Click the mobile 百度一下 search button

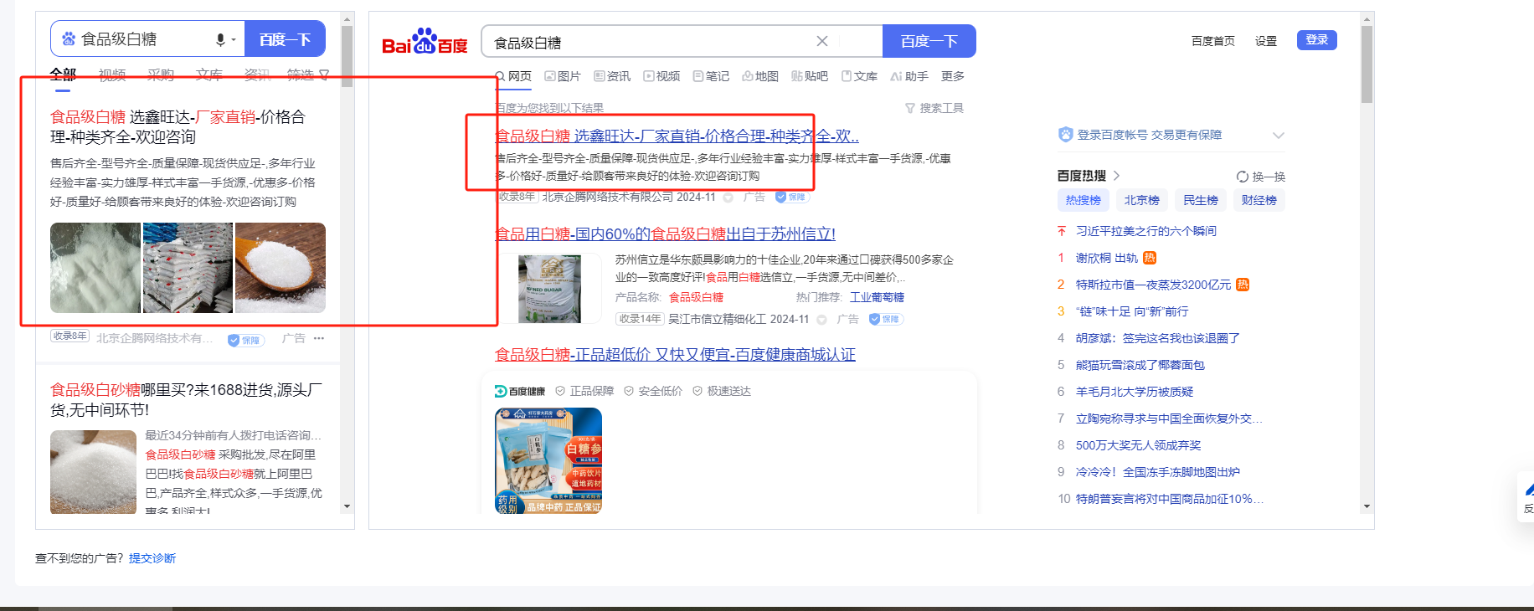286,39
